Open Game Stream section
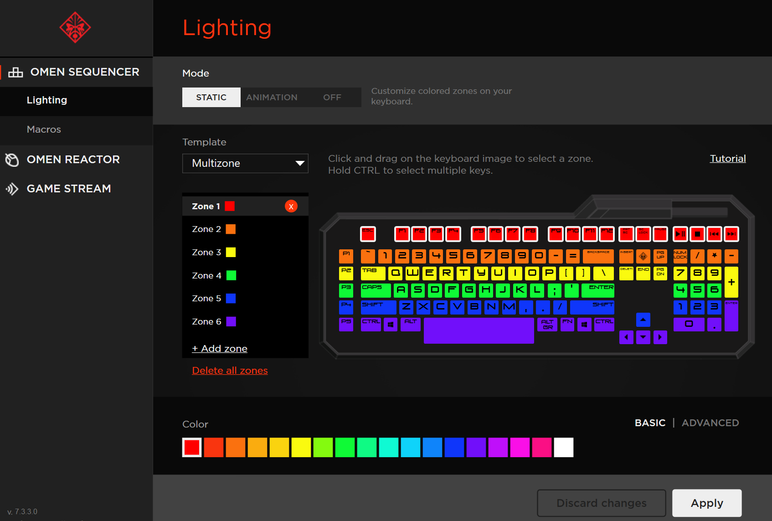This screenshot has height=521, width=772. 76,189
